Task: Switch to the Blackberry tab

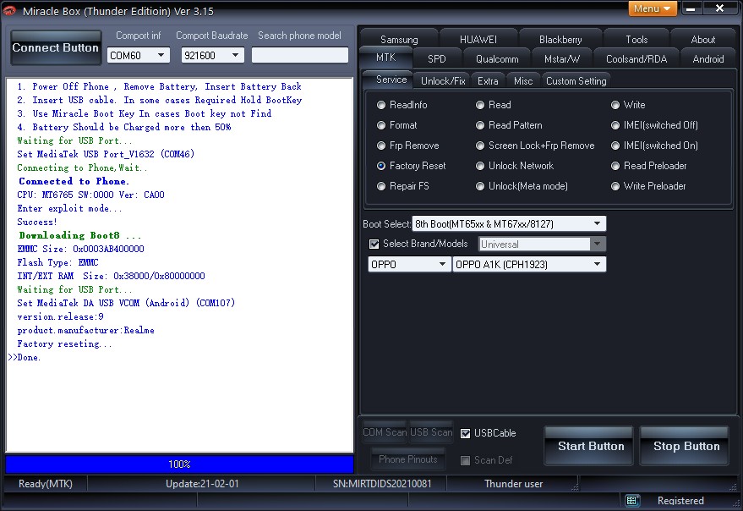Action: pos(560,40)
